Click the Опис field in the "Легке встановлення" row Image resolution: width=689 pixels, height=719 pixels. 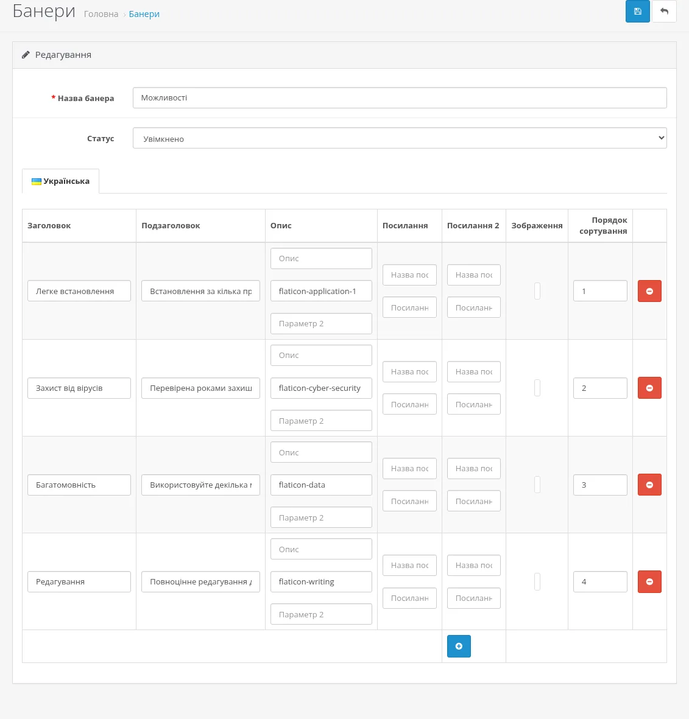[321, 258]
